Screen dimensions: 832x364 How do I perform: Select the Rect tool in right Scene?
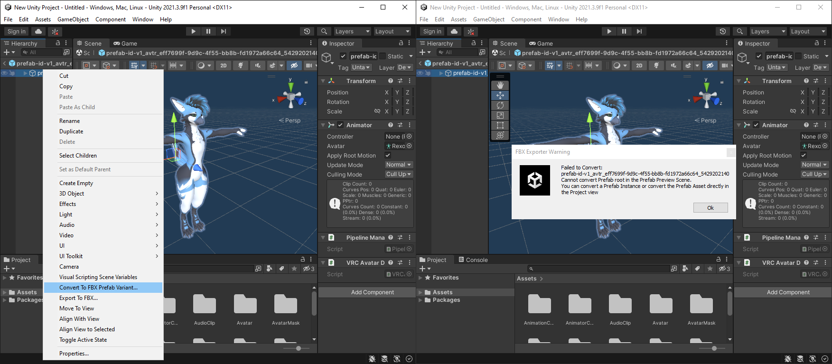point(500,125)
